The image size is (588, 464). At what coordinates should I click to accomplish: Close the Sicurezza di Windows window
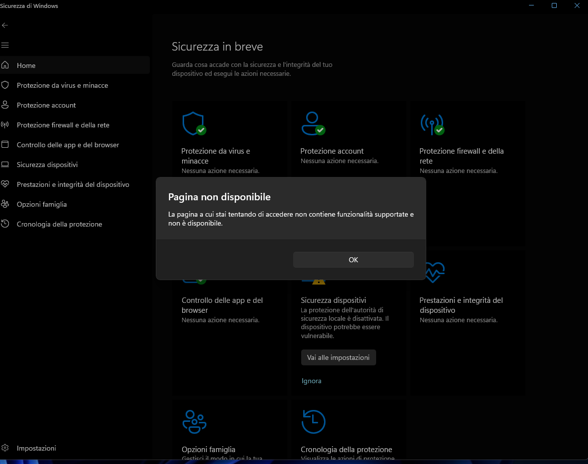tap(577, 5)
